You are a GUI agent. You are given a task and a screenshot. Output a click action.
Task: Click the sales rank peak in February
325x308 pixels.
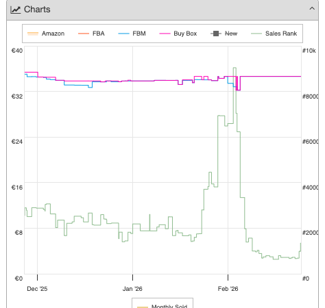pyautogui.click(x=234, y=68)
